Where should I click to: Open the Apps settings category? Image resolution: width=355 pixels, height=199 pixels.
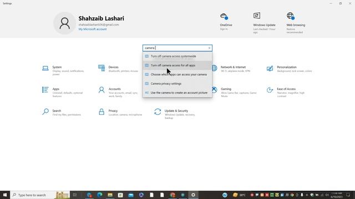(63, 92)
